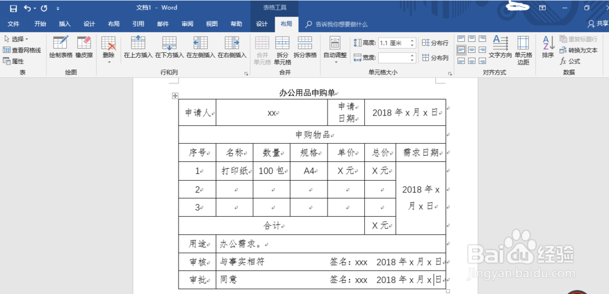The width and height of the screenshot is (609, 294).
Task: Select the 绘制表格 draw table tool
Action: 61,47
